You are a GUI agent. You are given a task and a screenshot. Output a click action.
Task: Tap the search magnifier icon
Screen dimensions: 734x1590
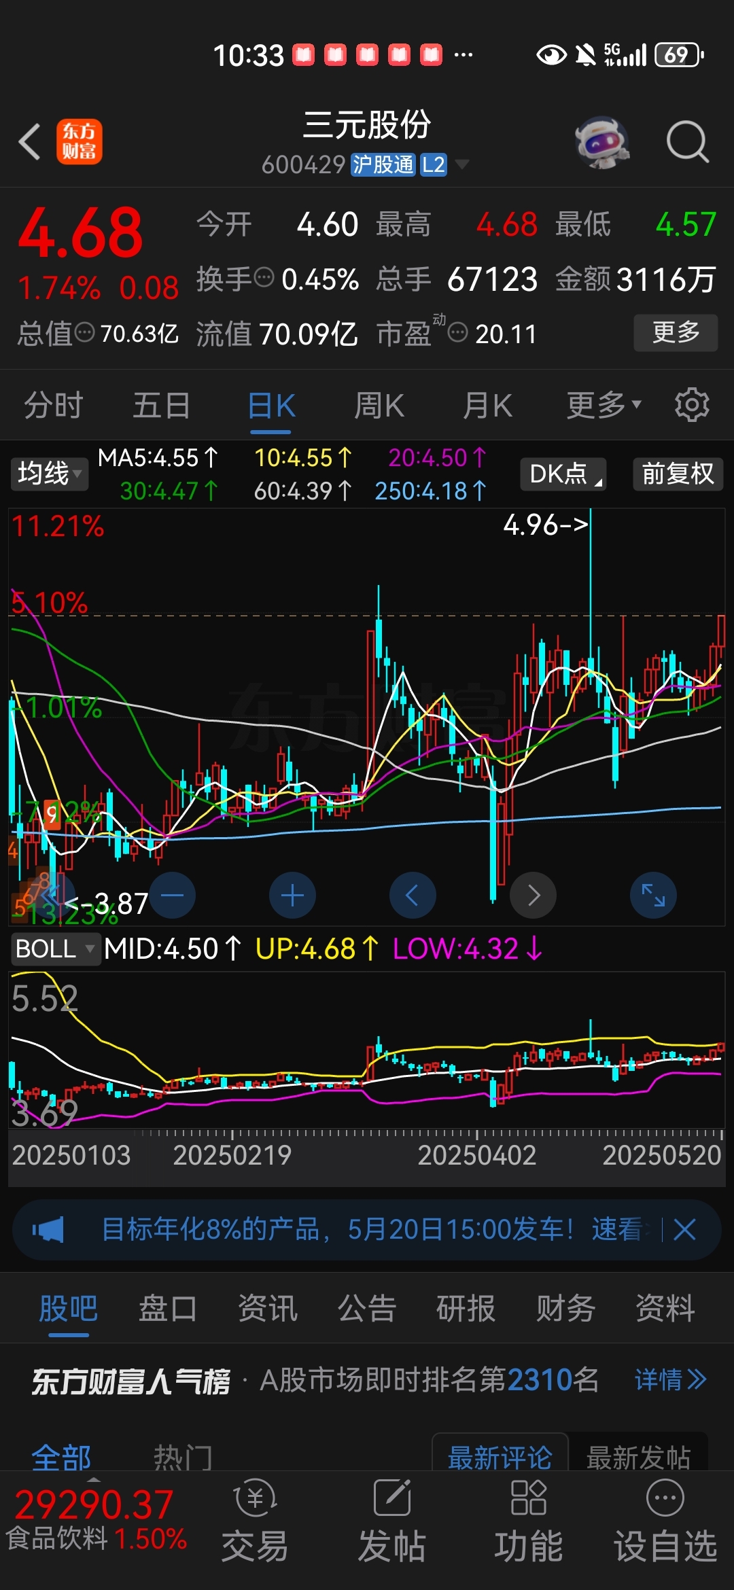[x=687, y=142]
